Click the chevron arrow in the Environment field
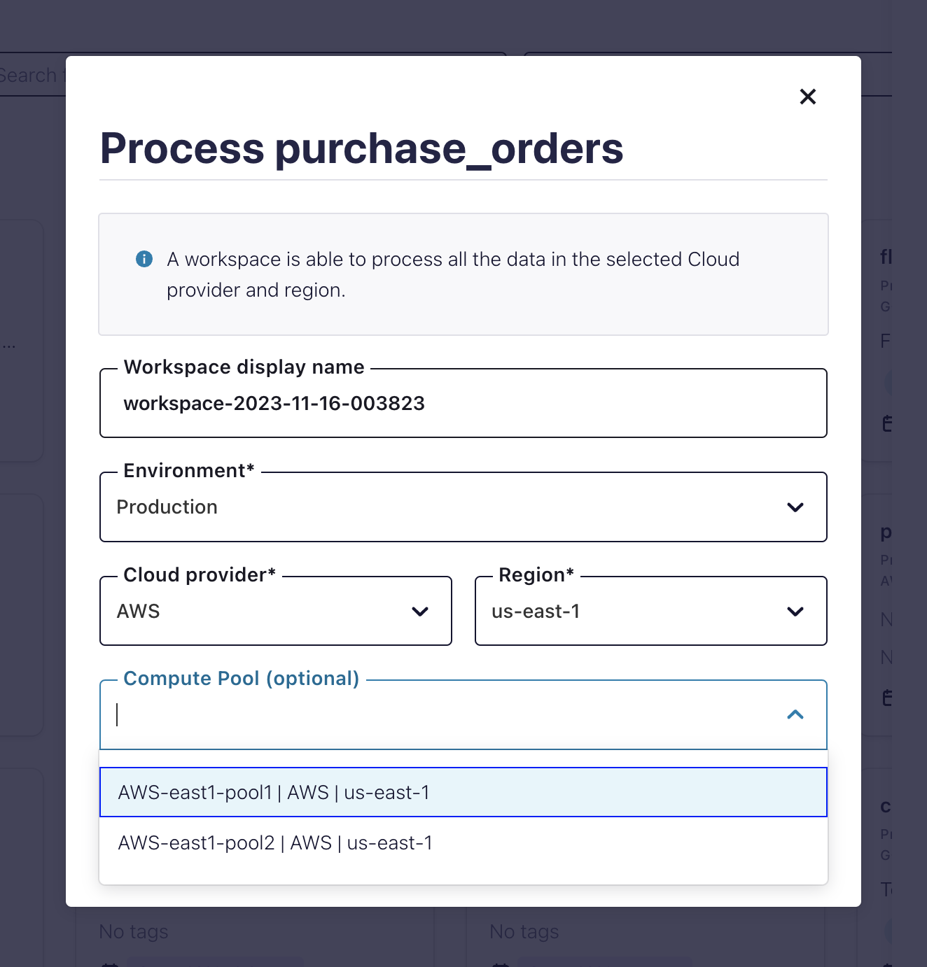927x967 pixels. tap(795, 507)
